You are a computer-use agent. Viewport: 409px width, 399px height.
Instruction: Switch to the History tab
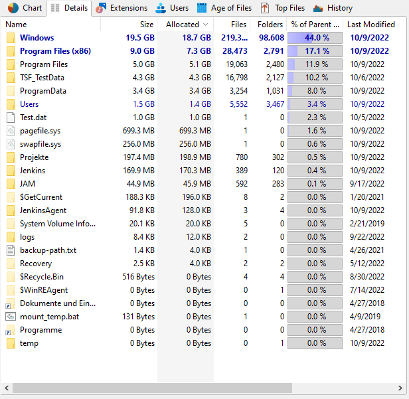pyautogui.click(x=333, y=8)
